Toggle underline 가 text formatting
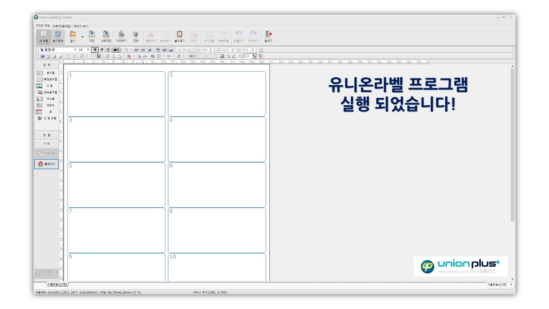The height and width of the screenshot is (309, 549). pos(108,50)
